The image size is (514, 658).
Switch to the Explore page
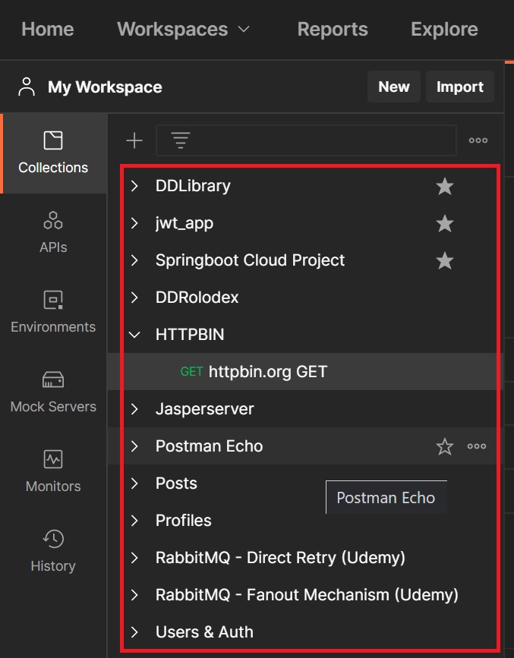[x=444, y=30]
